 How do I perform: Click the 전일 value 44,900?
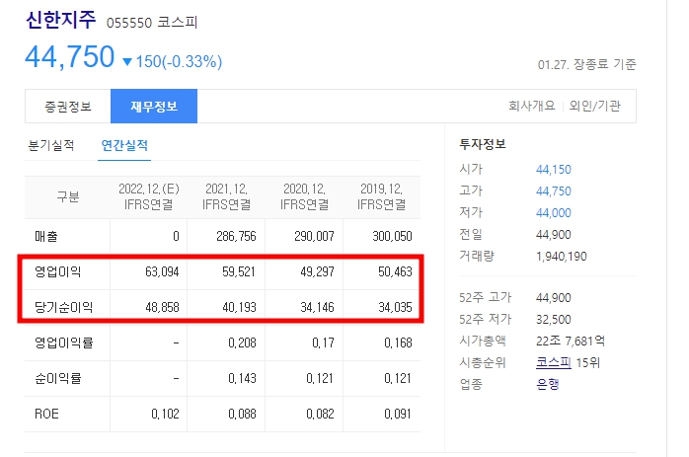click(553, 234)
